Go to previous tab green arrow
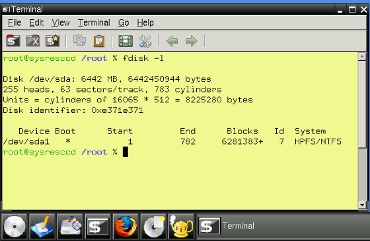This screenshot has height=241, width=370. click(x=172, y=41)
